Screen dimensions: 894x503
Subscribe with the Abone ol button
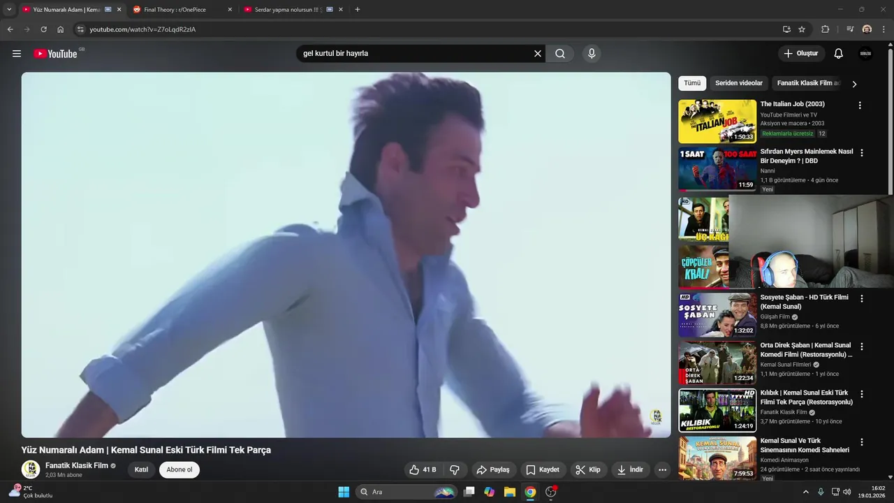pyautogui.click(x=179, y=469)
